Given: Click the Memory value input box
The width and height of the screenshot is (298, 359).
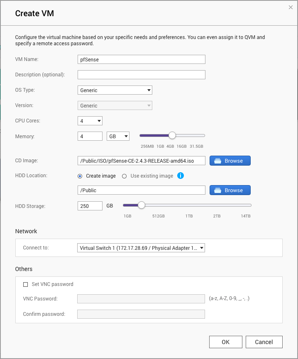Looking at the screenshot, I should point(90,136).
